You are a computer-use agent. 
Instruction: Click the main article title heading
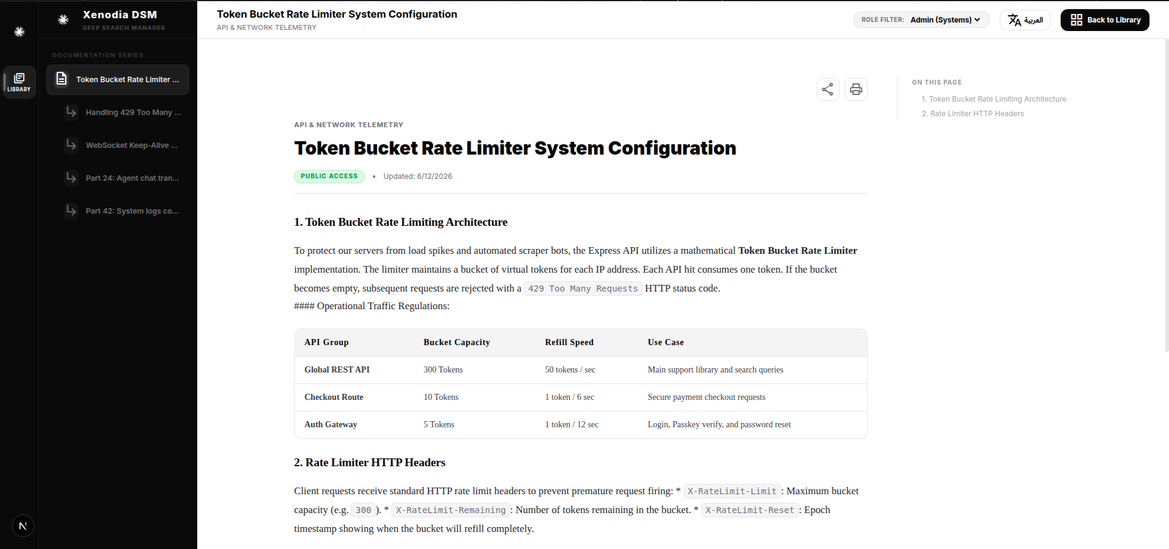[515, 148]
